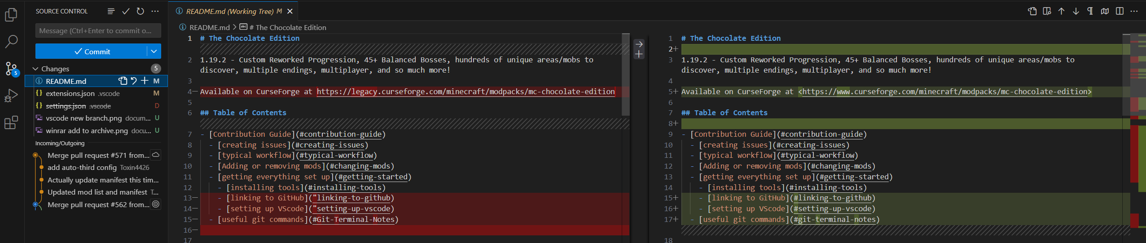This screenshot has width=1146, height=243.
Task: Open the Run and Debug view
Action: [x=11, y=95]
